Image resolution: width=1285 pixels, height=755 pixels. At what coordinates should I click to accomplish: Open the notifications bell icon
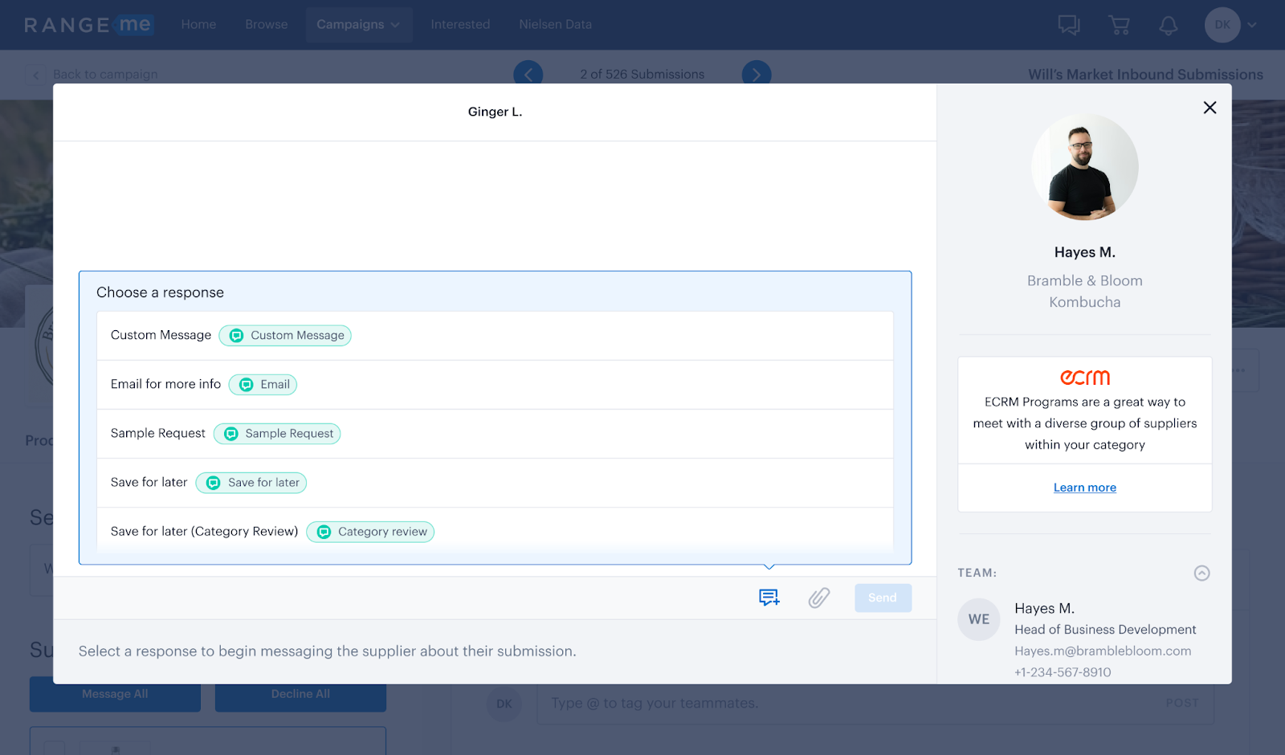coord(1168,25)
